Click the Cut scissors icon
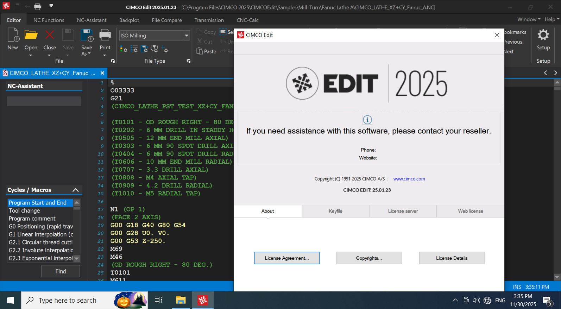 200,42
